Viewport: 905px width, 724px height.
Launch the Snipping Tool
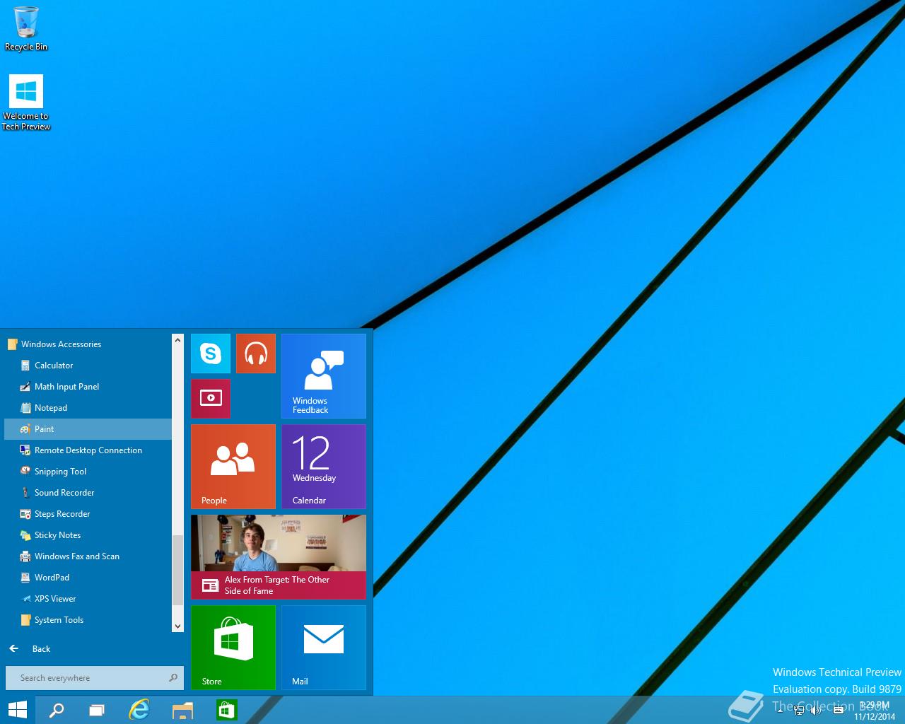88,472
